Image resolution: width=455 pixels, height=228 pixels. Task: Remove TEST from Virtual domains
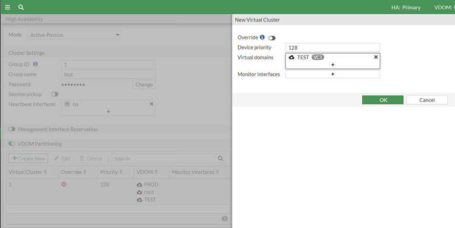(x=376, y=57)
